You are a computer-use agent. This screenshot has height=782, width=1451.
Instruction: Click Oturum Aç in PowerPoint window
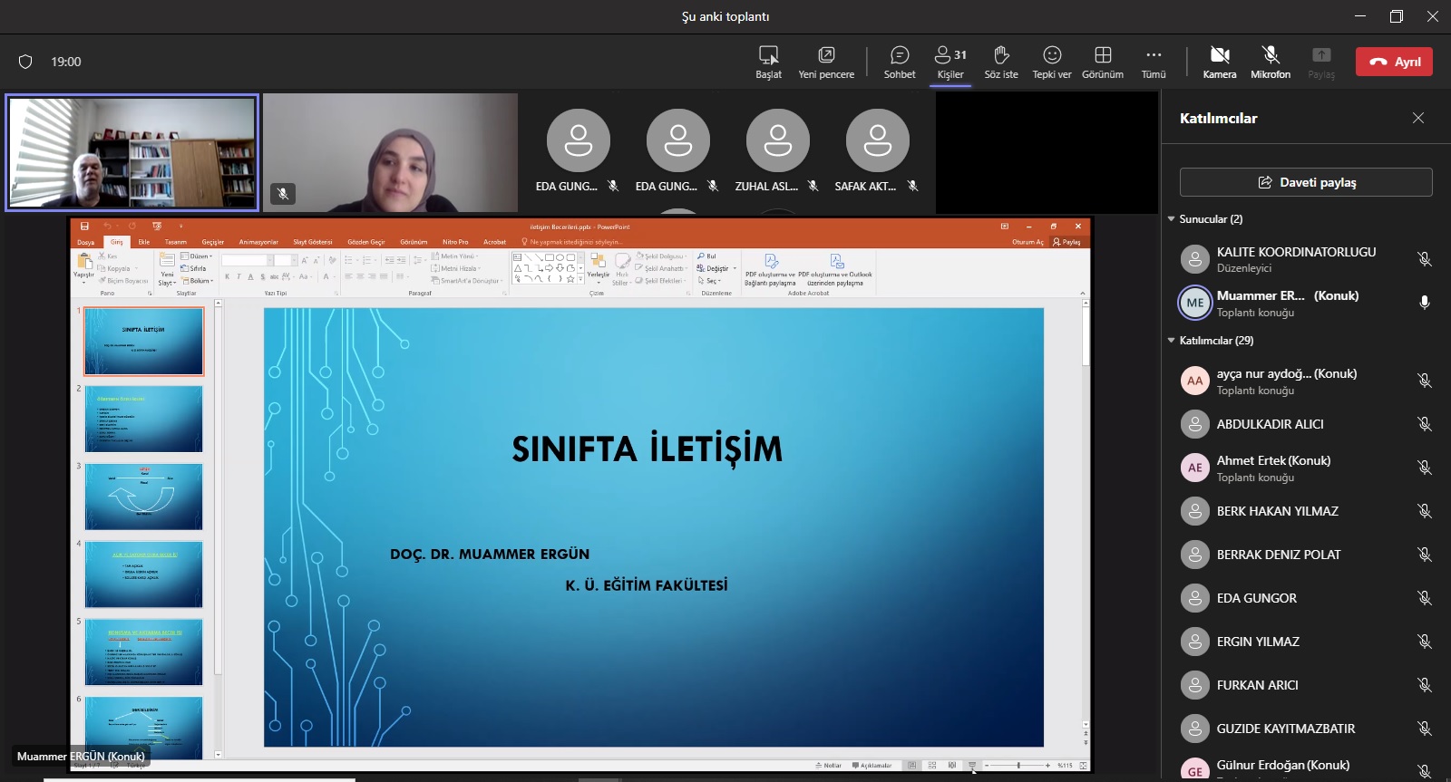(1027, 242)
